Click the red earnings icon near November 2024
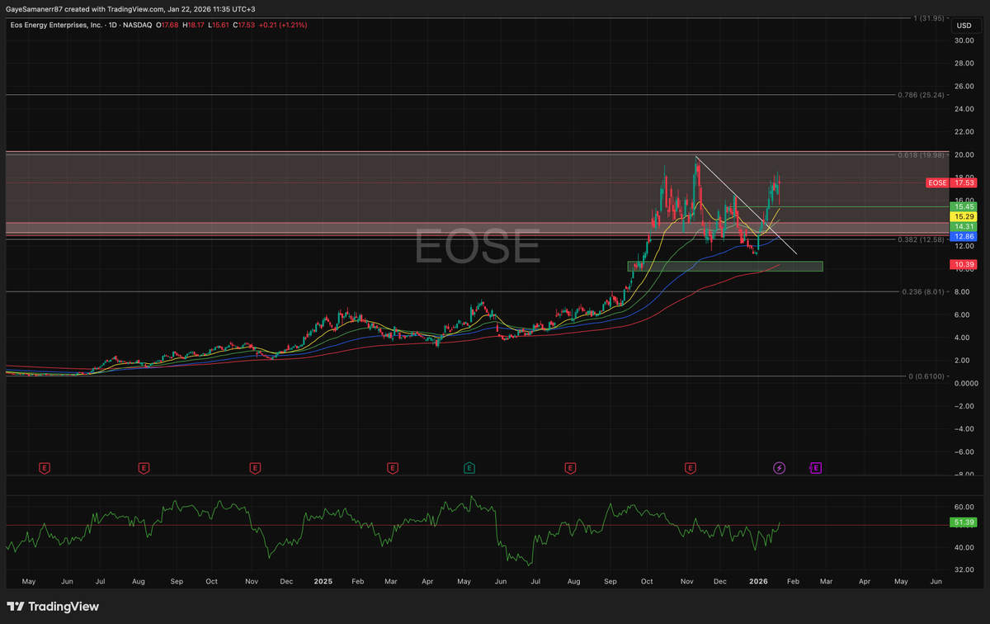990x624 pixels. tap(256, 468)
